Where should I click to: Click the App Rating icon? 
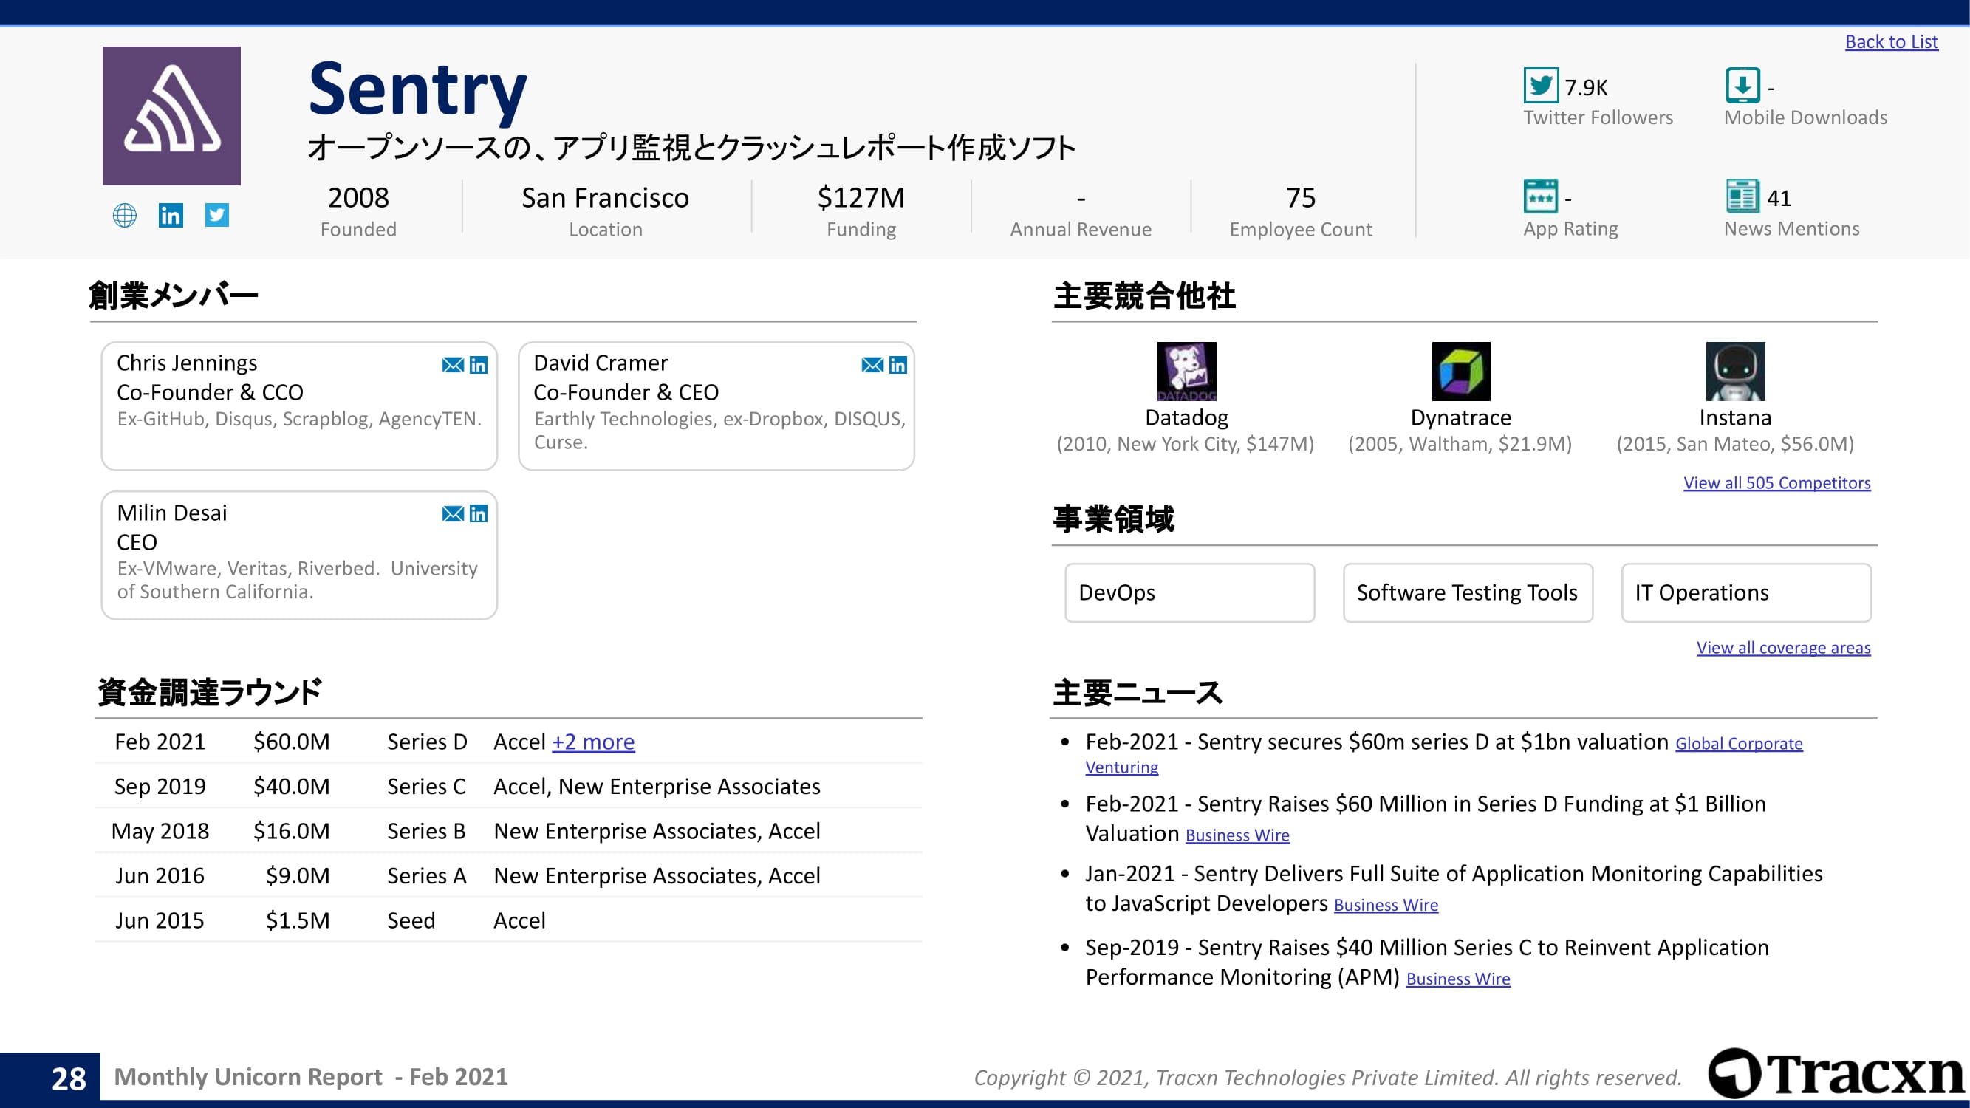coord(1540,197)
